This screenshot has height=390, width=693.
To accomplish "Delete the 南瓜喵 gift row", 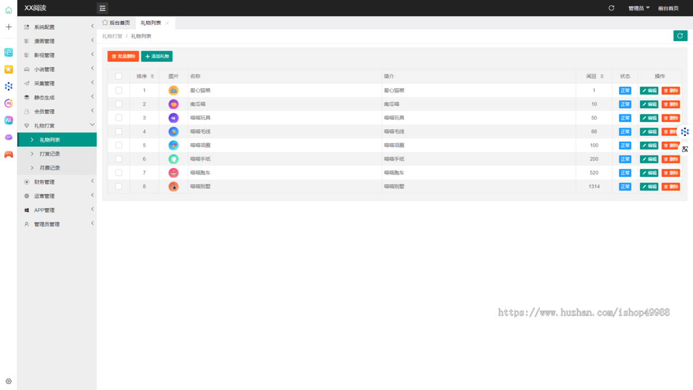I will [x=670, y=105].
